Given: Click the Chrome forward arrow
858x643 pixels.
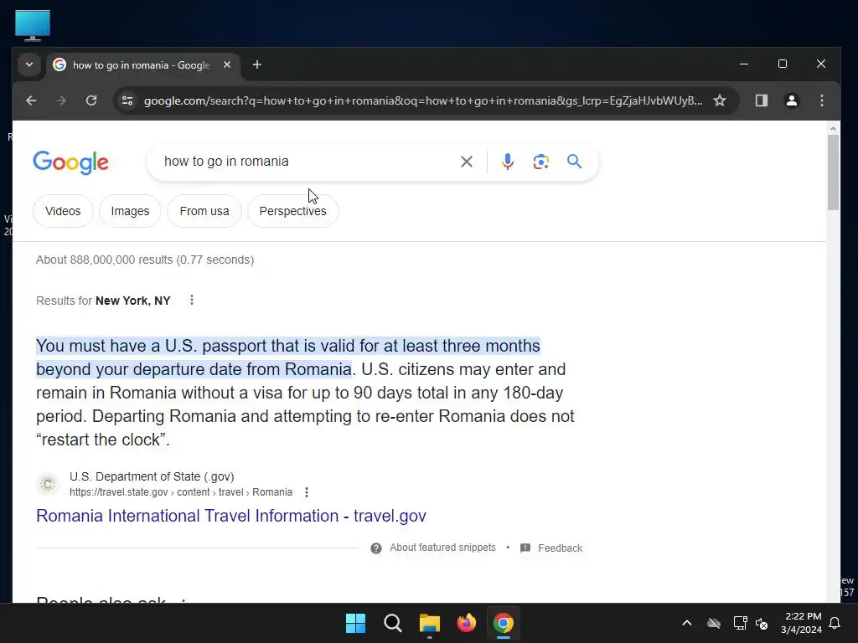Looking at the screenshot, I should pyautogui.click(x=60, y=100).
